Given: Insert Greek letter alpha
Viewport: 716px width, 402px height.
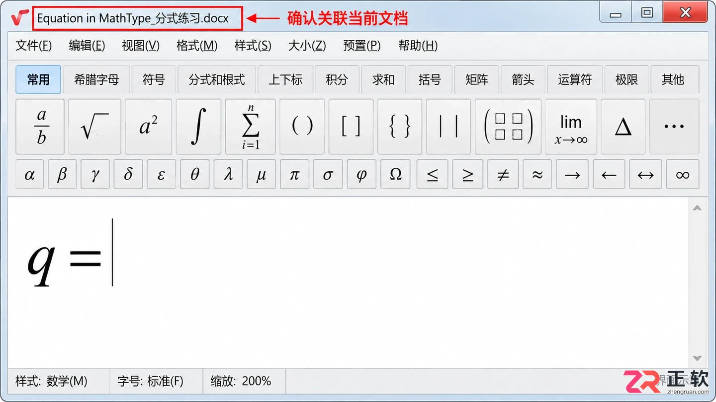Looking at the screenshot, I should 30,174.
